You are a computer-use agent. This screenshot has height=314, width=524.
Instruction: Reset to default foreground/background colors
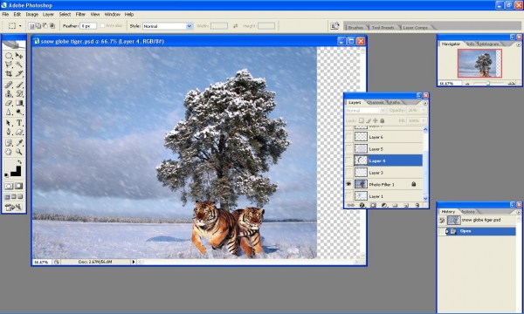coord(6,174)
